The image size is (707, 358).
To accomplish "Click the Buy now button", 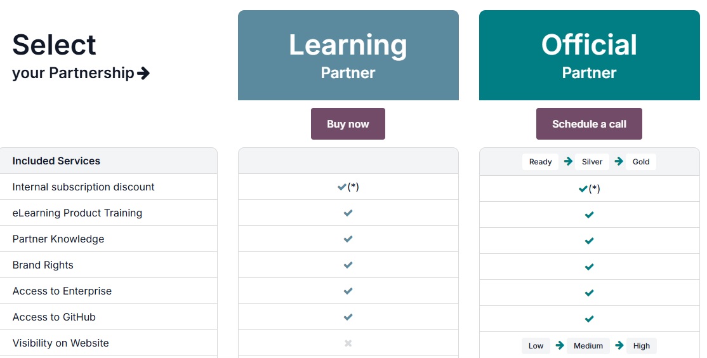I will [348, 124].
